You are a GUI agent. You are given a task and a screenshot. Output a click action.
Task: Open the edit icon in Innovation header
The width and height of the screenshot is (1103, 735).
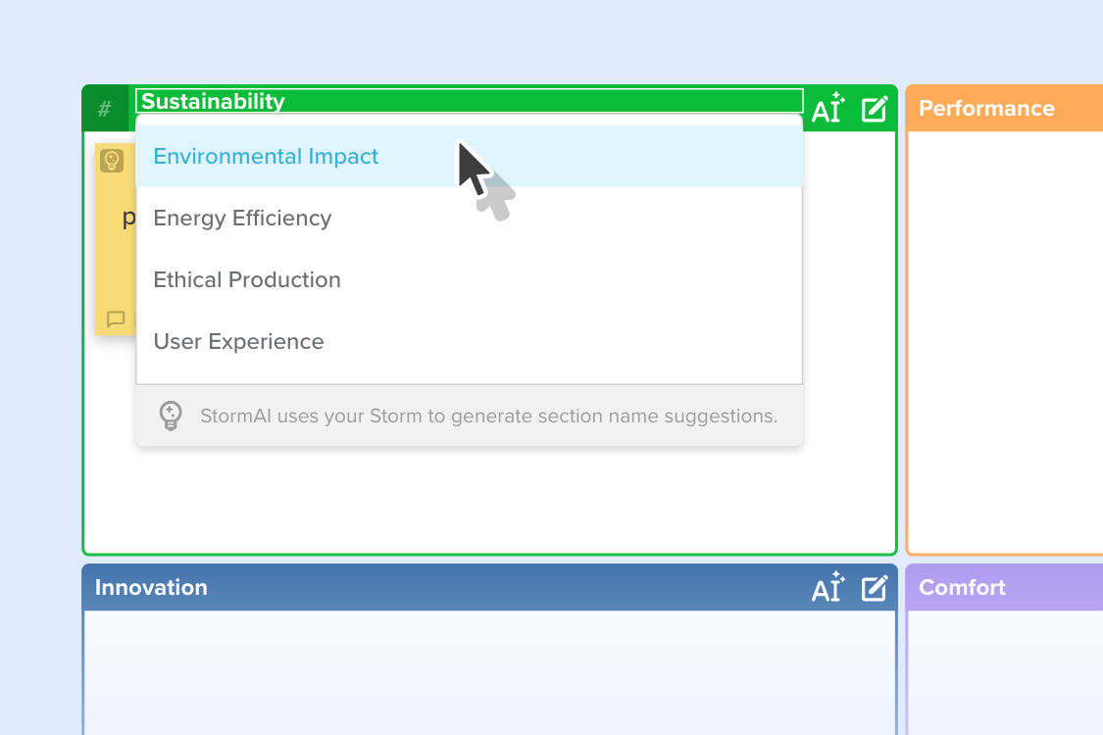(875, 588)
